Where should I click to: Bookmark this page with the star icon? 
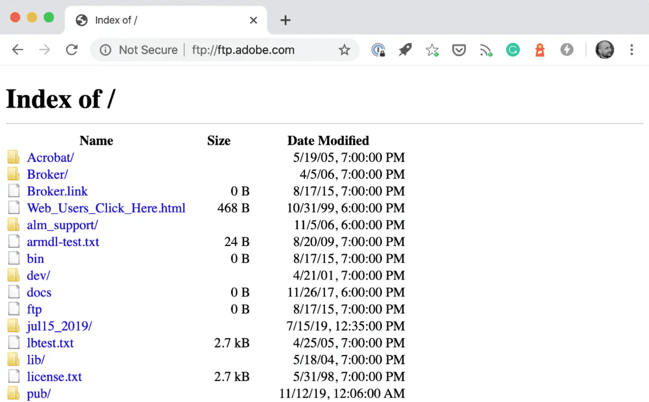click(344, 49)
